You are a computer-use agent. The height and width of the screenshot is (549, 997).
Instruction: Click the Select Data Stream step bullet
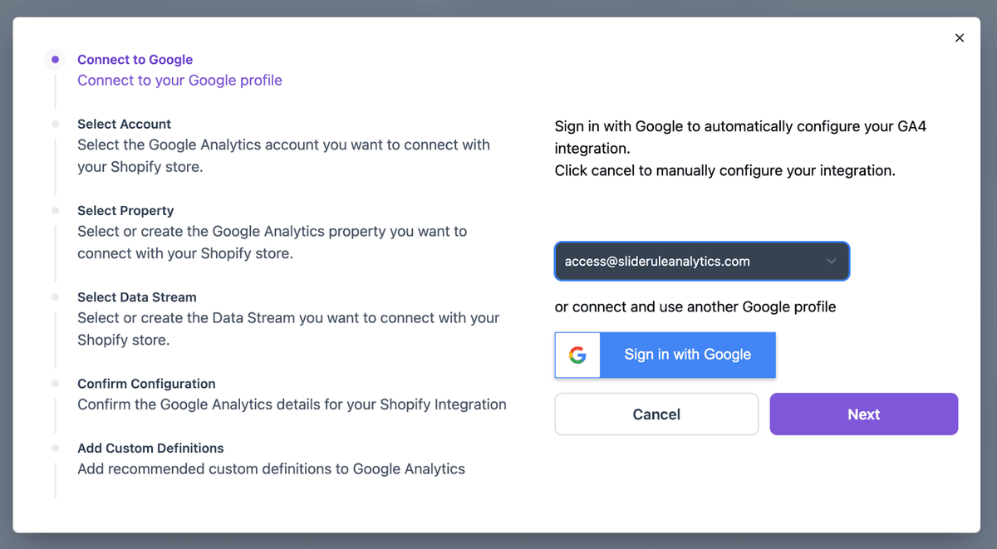pyautogui.click(x=55, y=297)
